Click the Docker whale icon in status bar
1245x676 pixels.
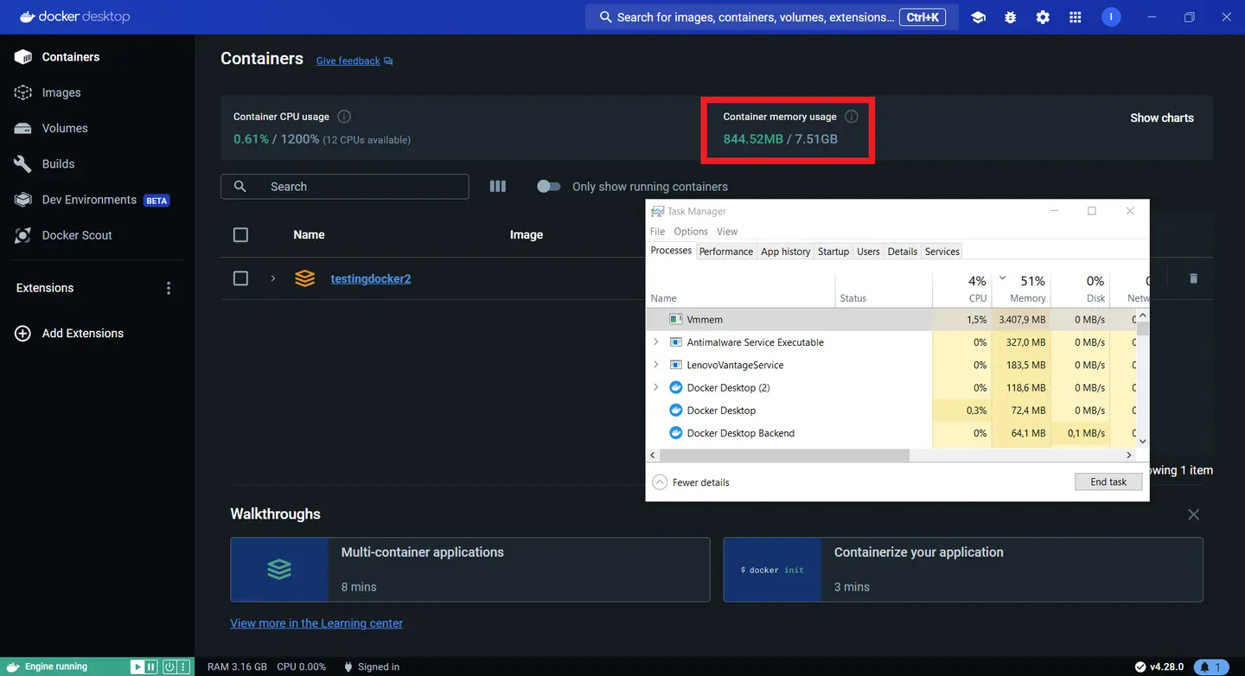point(12,666)
